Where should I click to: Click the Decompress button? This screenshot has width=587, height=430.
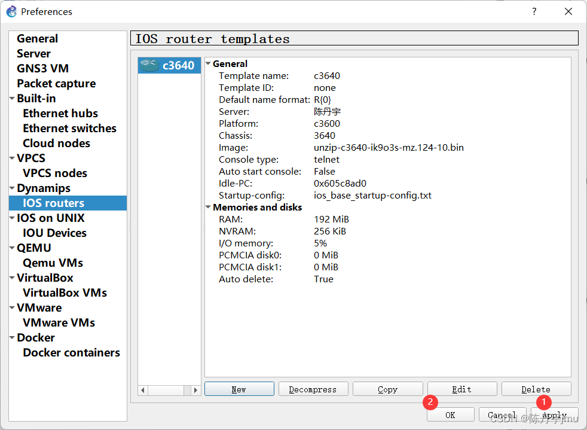tap(313, 389)
